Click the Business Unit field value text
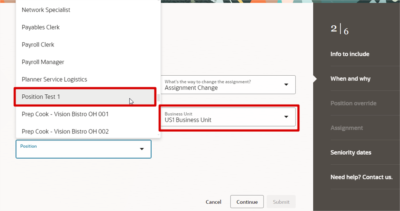Screen dimensions: 400x211 click(x=188, y=120)
